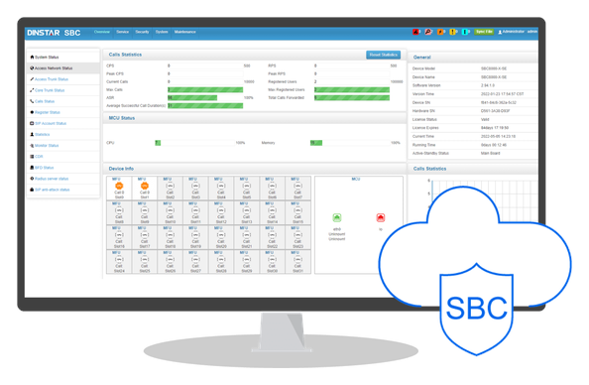Click the phone icon beside Calls Status
This screenshot has height=385, width=589.
32,101
